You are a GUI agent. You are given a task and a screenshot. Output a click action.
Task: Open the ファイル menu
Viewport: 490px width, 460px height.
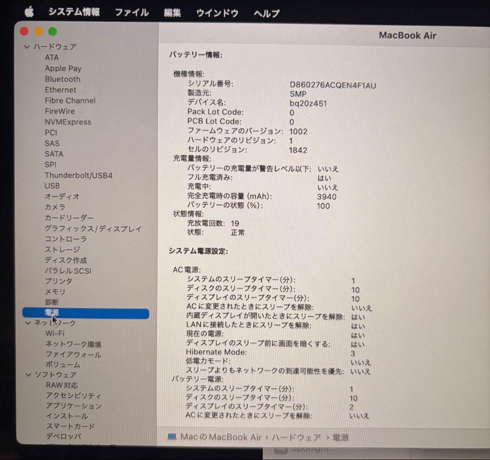click(x=132, y=13)
